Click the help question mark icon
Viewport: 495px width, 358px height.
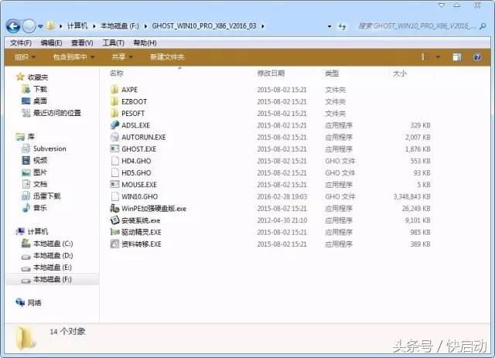pos(477,57)
